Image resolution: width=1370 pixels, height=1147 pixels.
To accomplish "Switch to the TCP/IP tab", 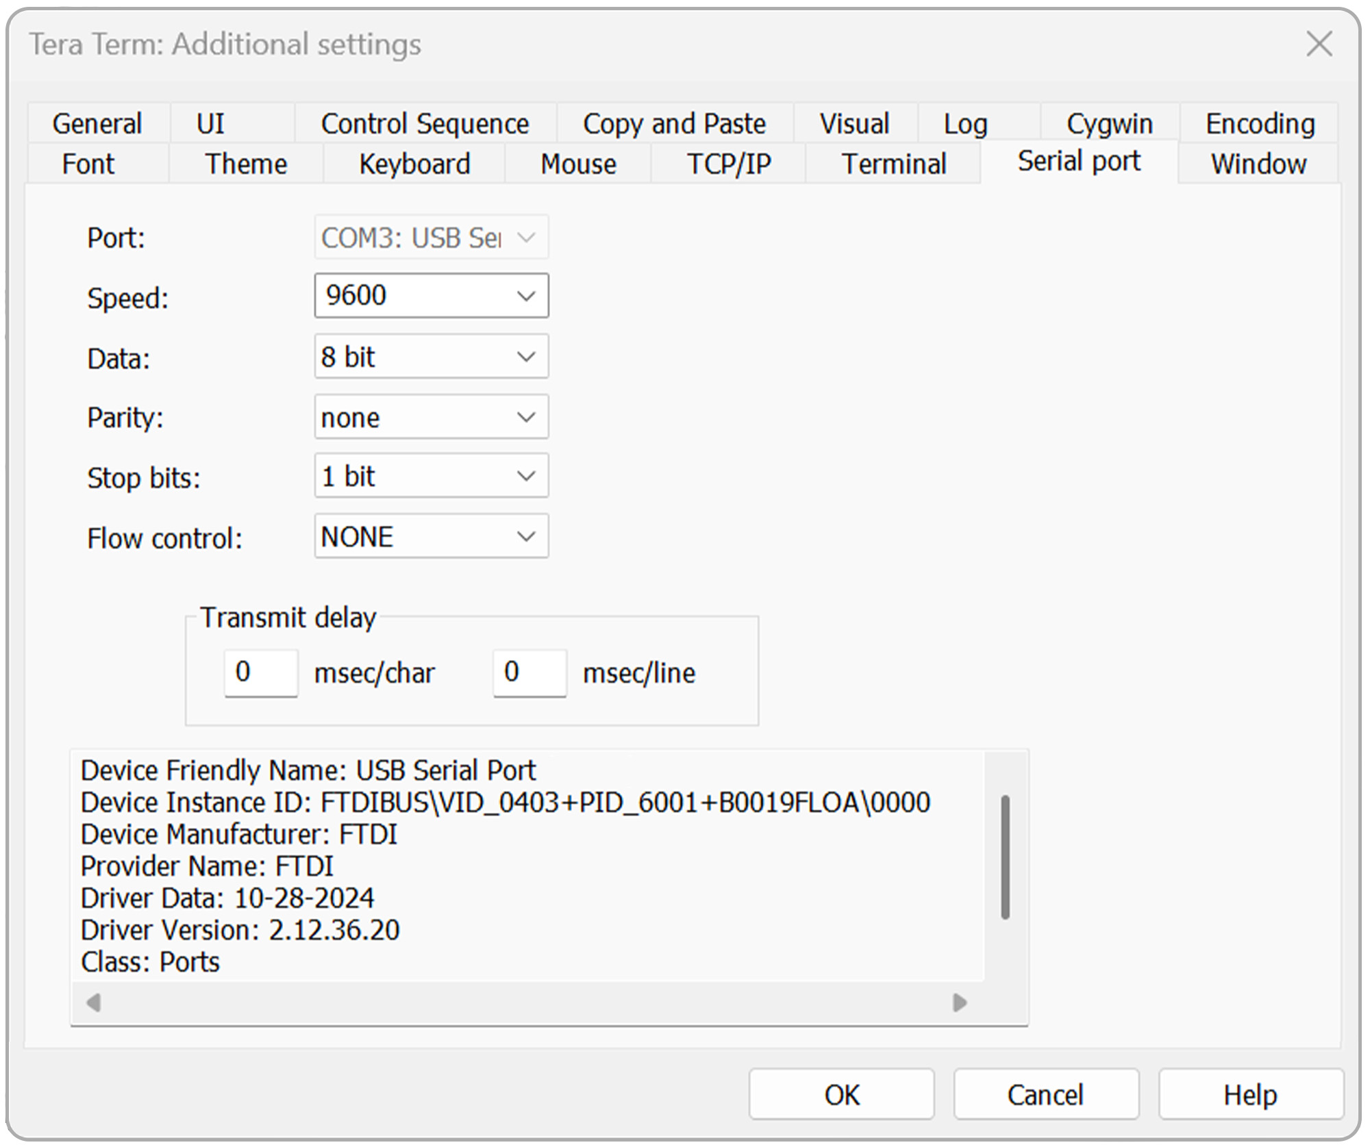I will pyautogui.click(x=729, y=164).
